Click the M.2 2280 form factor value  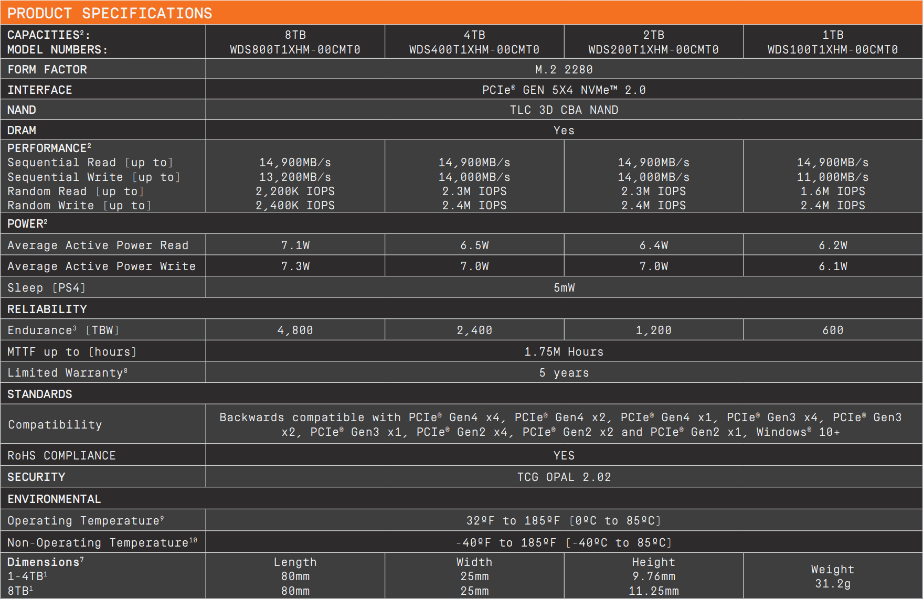tap(564, 69)
